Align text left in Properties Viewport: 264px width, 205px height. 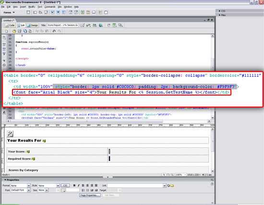tap(83, 185)
